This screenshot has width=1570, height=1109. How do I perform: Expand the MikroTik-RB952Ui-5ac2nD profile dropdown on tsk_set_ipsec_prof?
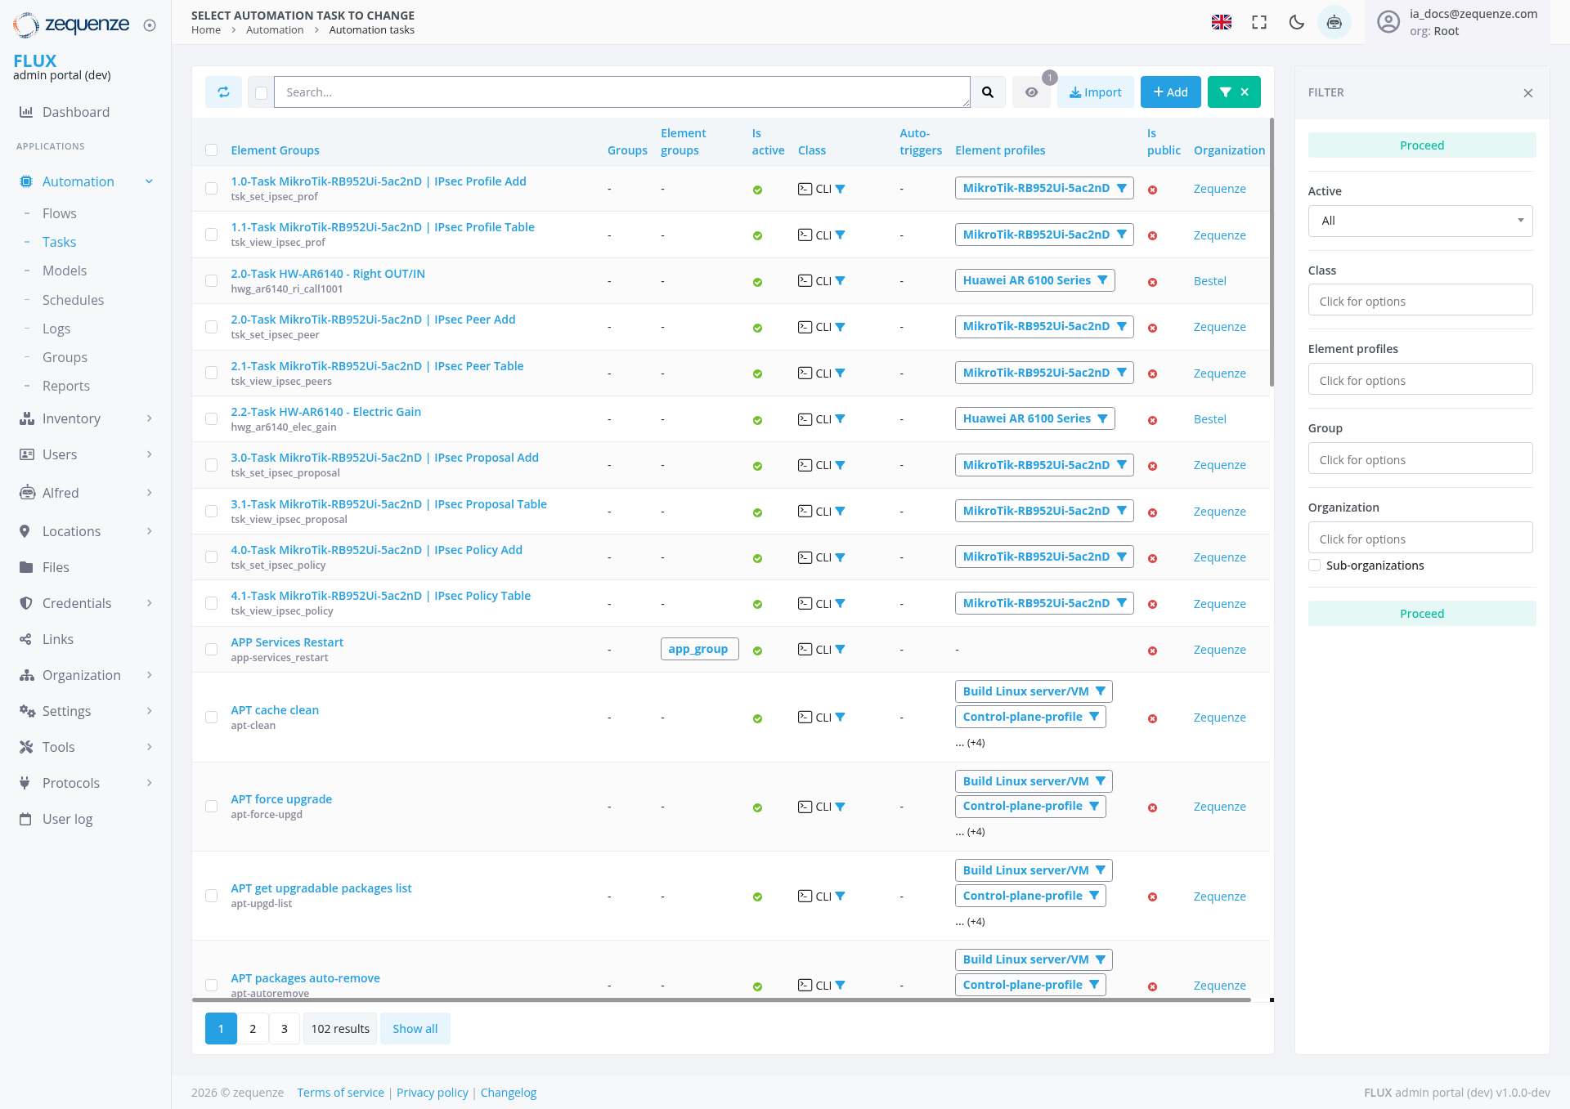click(1121, 188)
